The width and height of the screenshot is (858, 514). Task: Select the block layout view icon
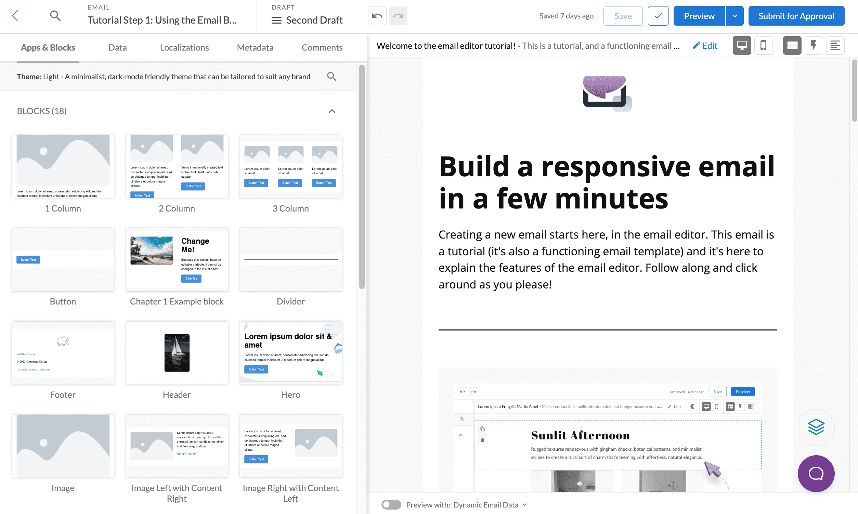click(792, 45)
